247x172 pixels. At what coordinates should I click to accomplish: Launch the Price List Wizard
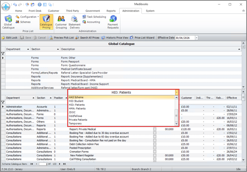142,38
